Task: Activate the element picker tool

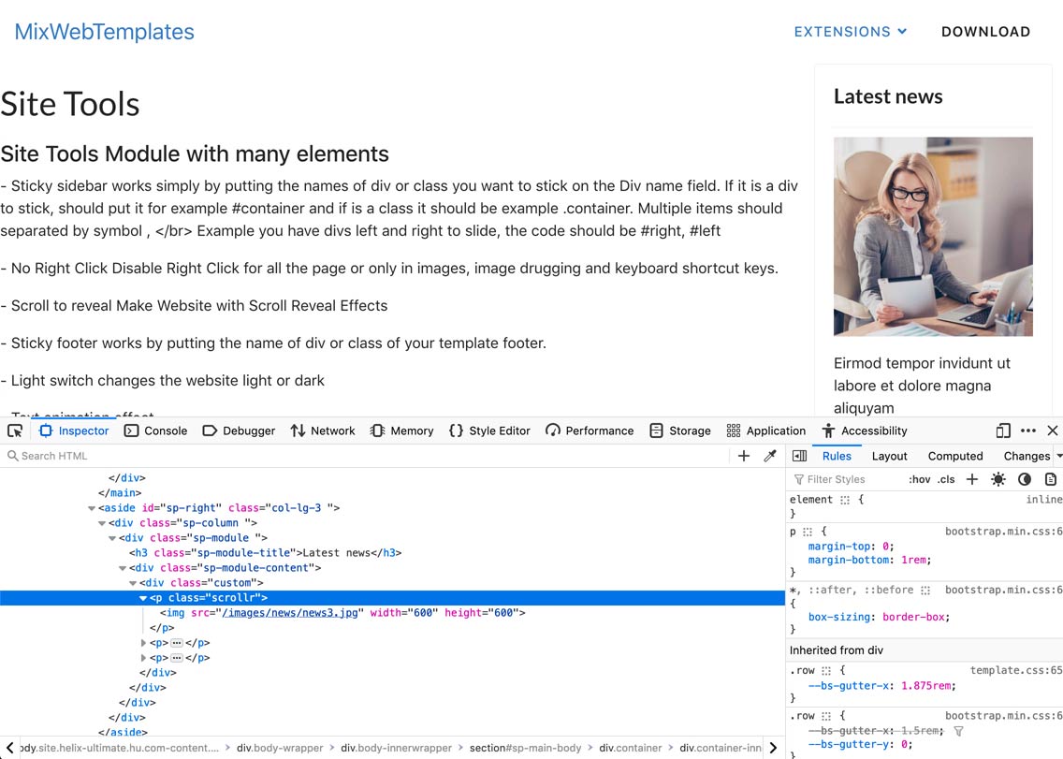Action: coord(15,431)
